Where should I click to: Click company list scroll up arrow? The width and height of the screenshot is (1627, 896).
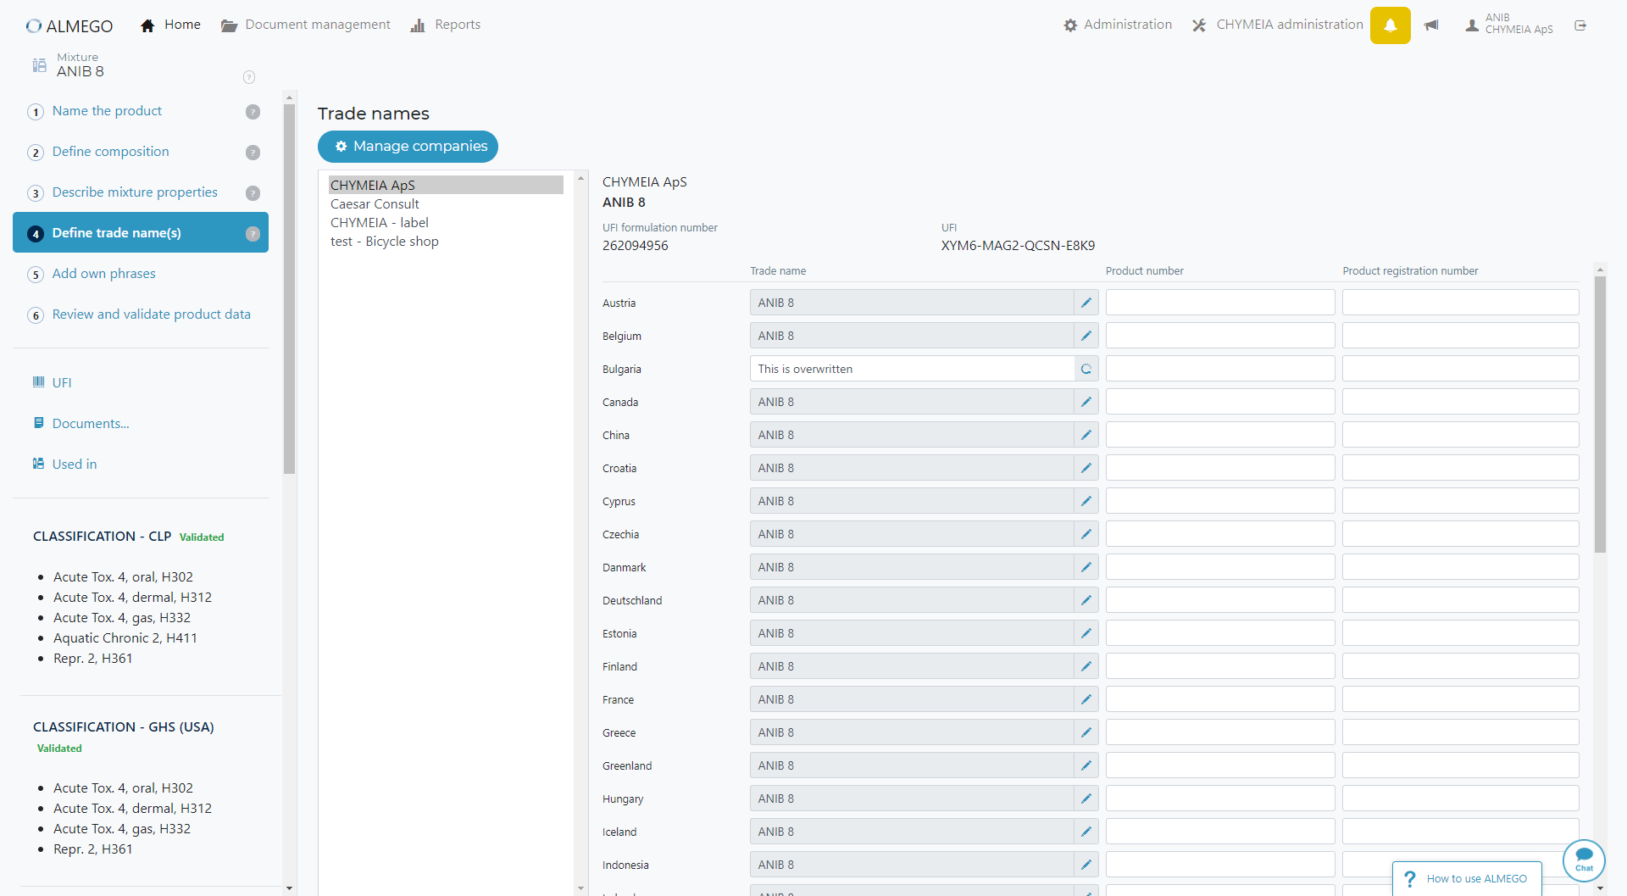pyautogui.click(x=581, y=178)
